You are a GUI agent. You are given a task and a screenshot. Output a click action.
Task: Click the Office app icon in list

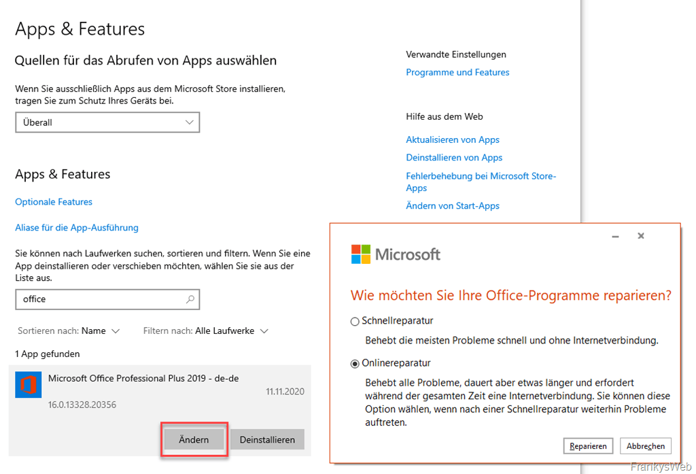point(29,384)
